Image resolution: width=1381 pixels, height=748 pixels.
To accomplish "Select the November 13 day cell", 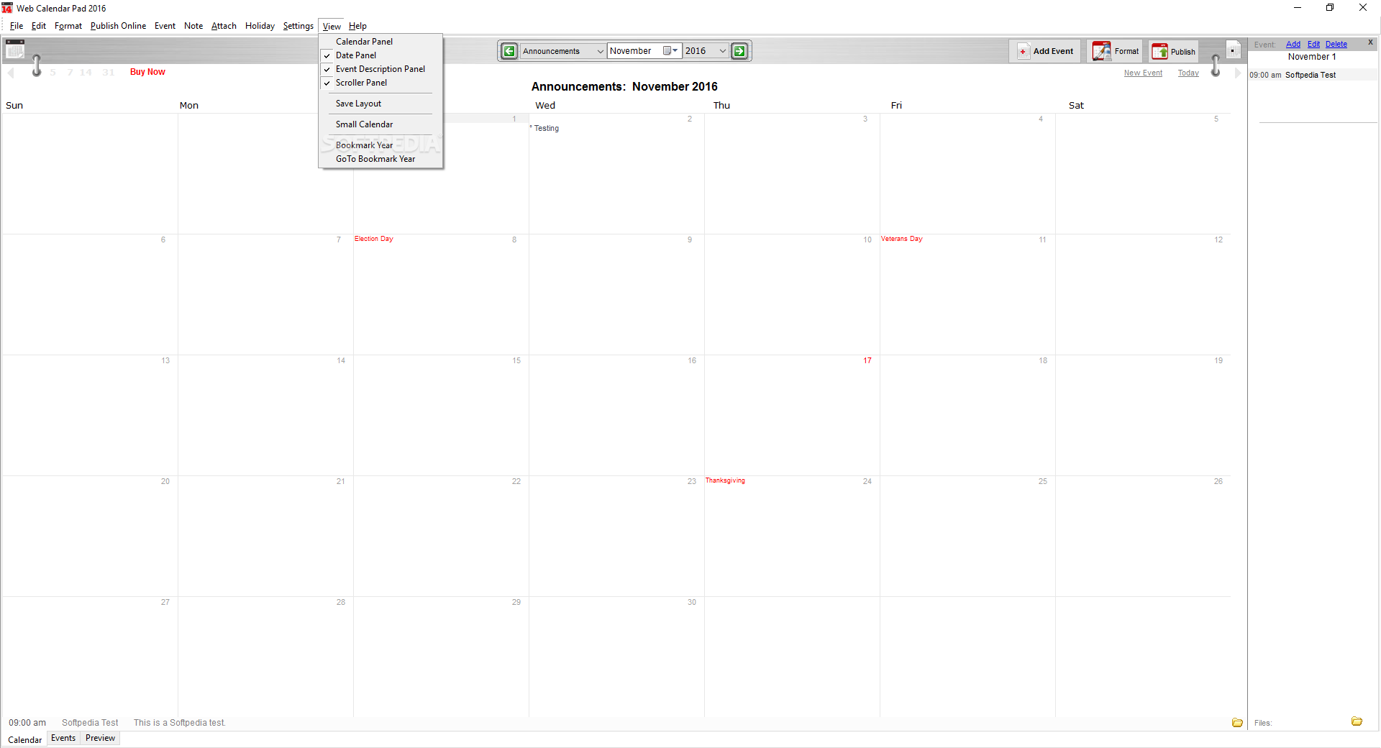I will coord(90,415).
